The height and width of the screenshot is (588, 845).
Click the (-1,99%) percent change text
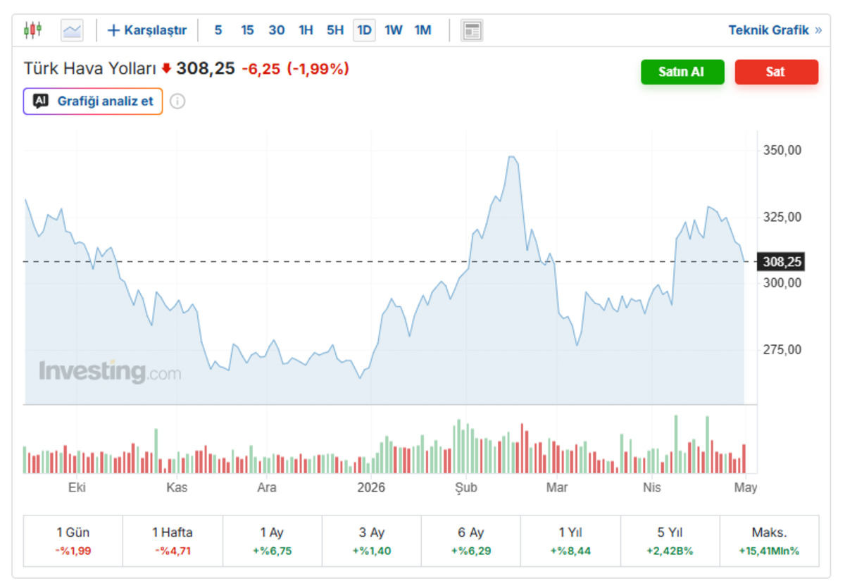(318, 69)
